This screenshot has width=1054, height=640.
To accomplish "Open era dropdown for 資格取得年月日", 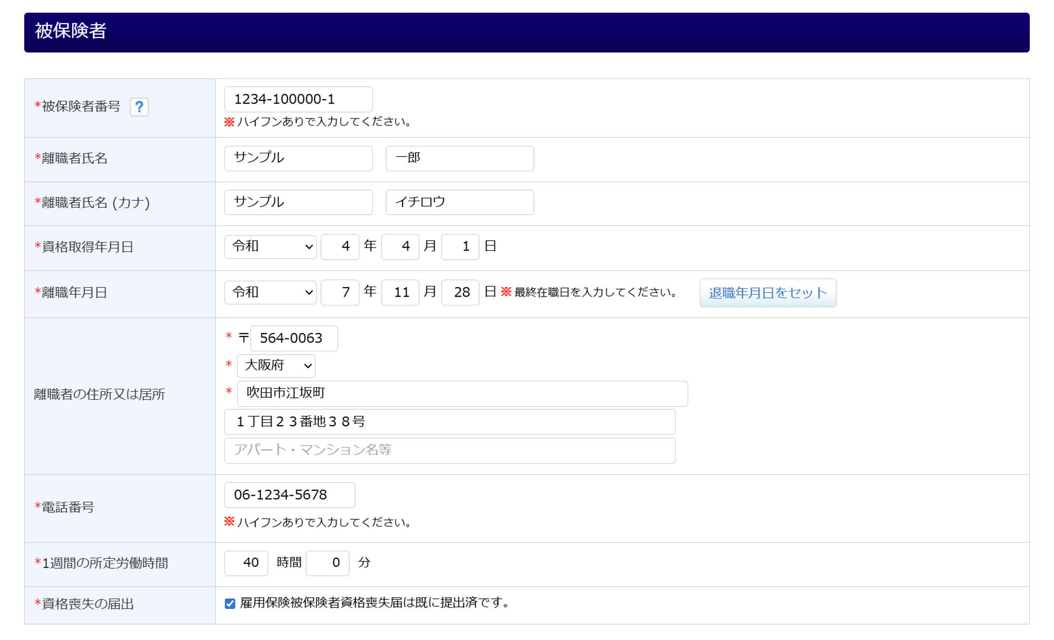I will [270, 247].
